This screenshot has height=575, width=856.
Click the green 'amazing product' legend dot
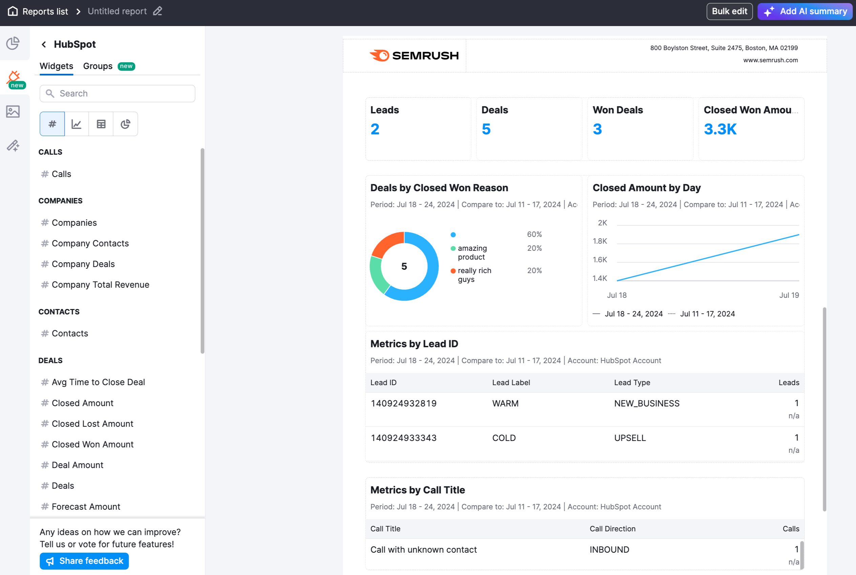pyautogui.click(x=453, y=249)
